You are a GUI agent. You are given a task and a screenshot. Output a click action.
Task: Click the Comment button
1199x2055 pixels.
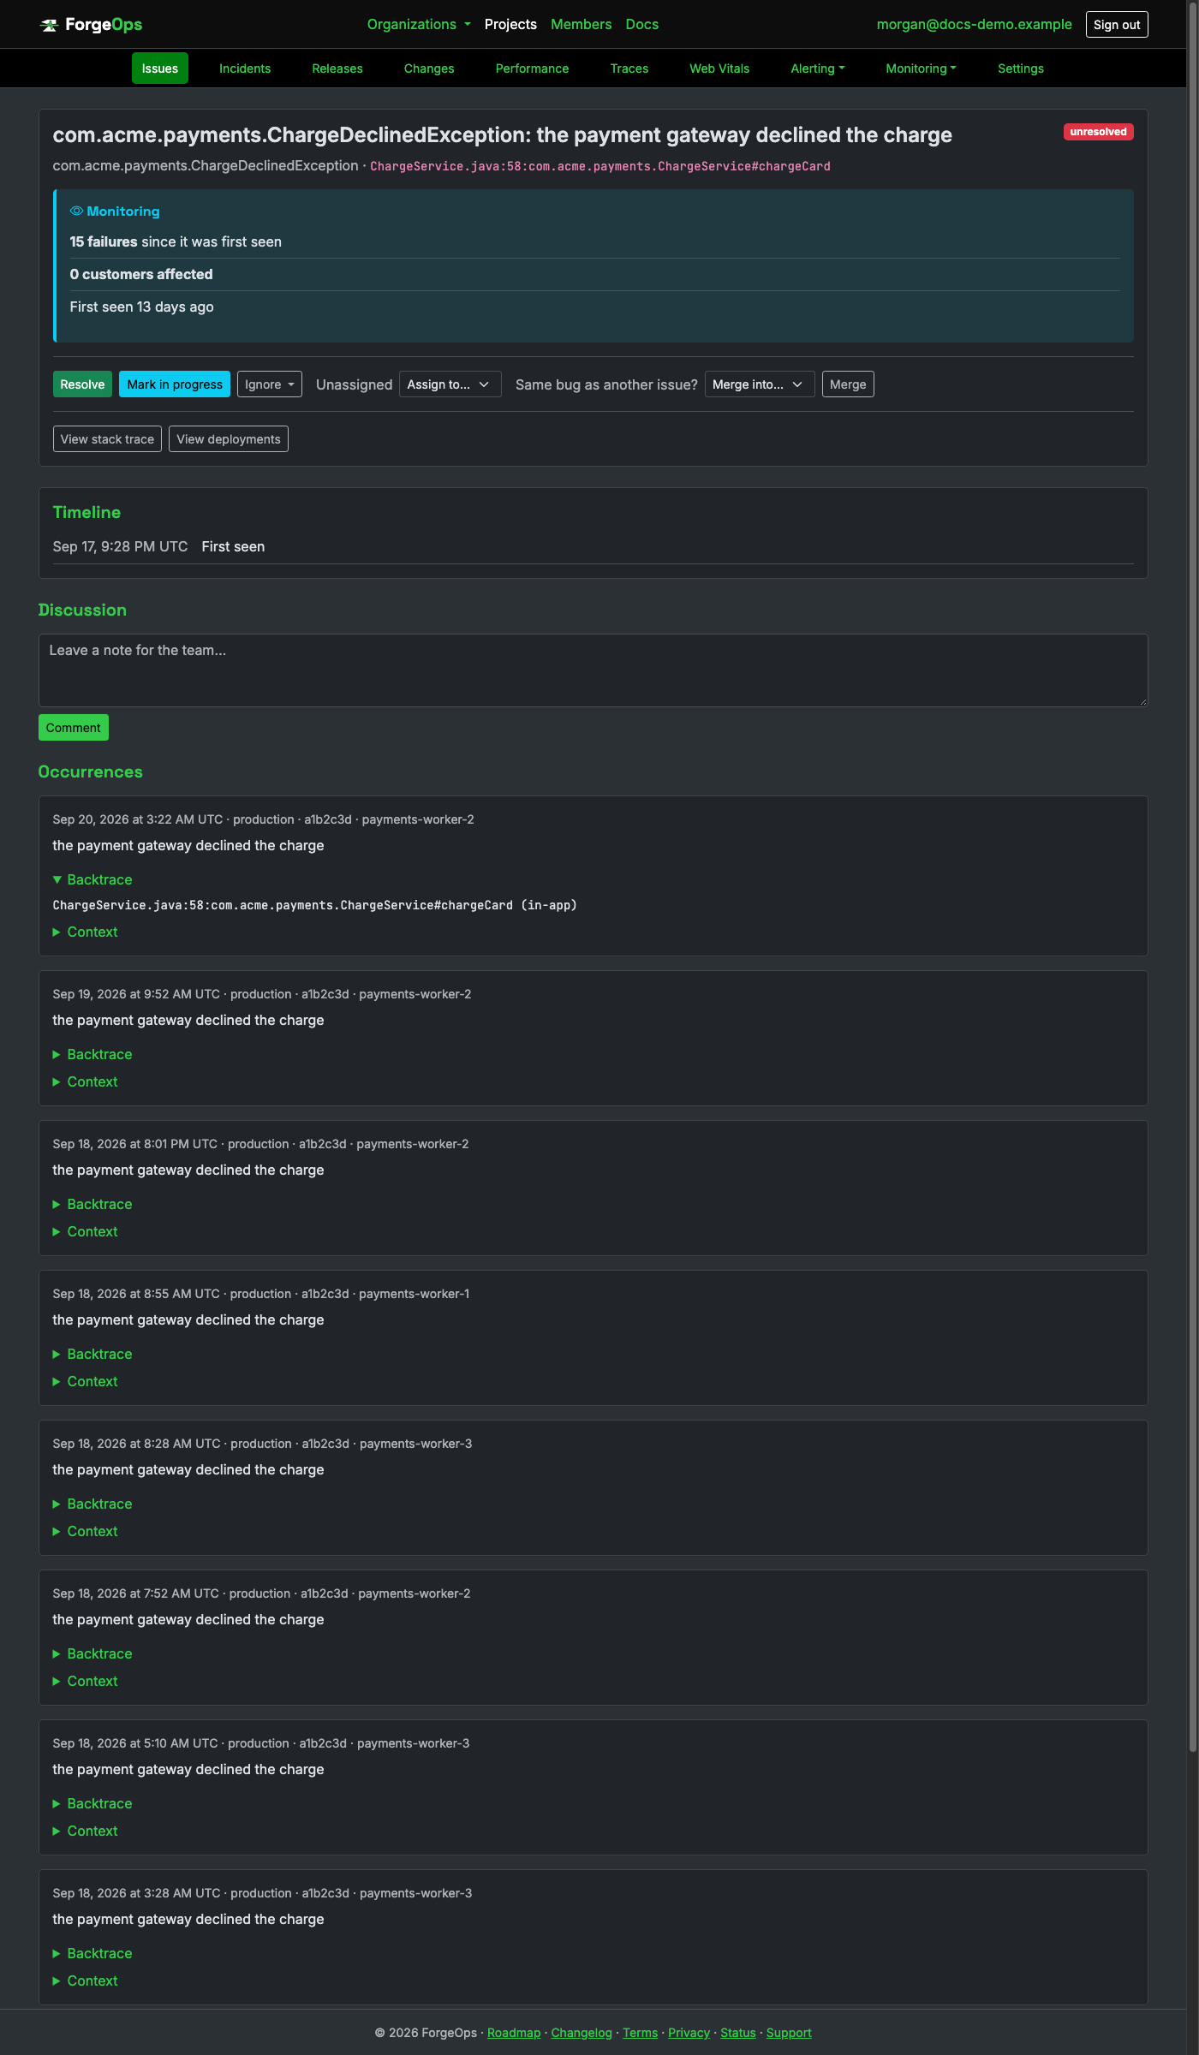pos(74,728)
